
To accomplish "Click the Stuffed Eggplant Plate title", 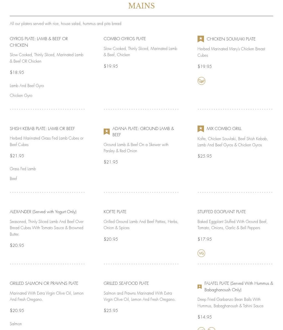I will (221, 212).
